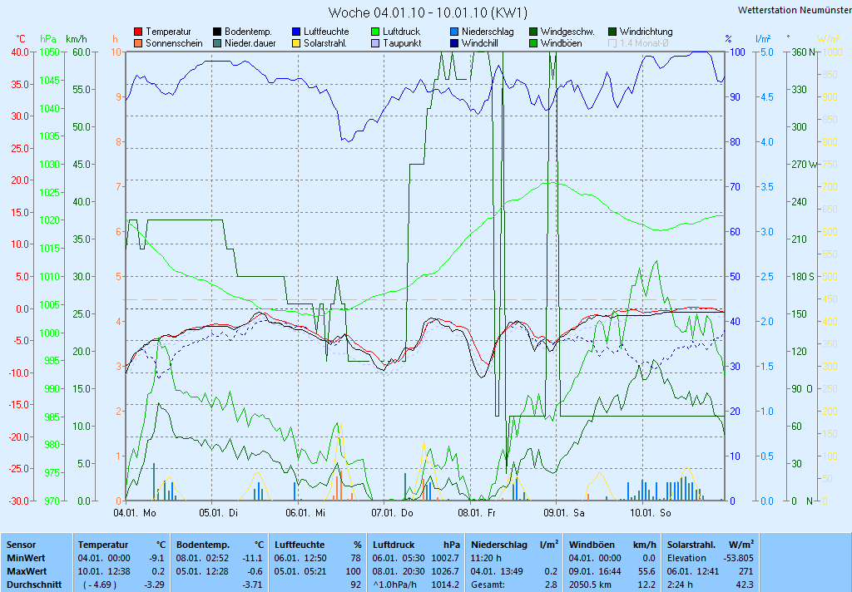The width and height of the screenshot is (852, 592).
Task: Click the Windböen legend swatch
Action: point(533,43)
